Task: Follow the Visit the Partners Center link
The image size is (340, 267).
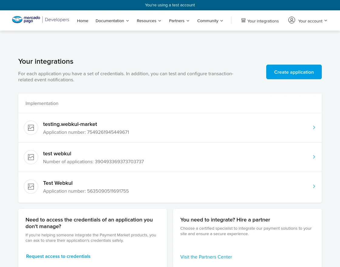Action: (x=206, y=257)
